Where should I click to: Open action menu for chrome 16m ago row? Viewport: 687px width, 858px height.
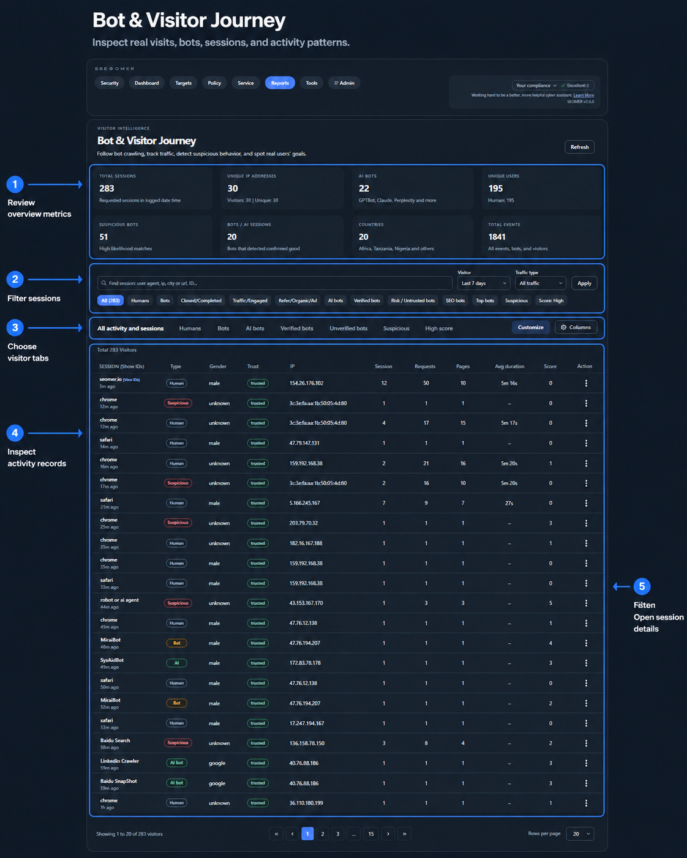586,463
